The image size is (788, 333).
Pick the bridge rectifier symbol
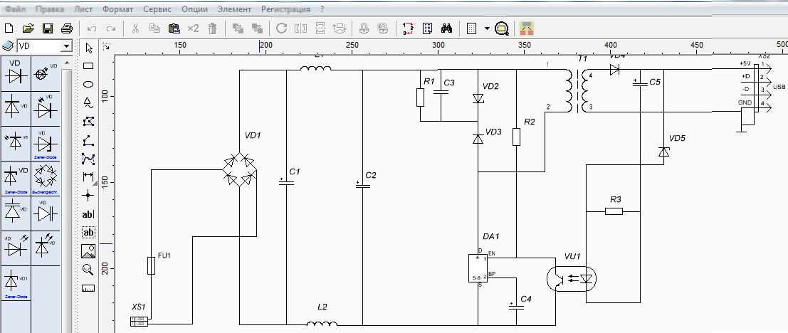pyautogui.click(x=45, y=178)
